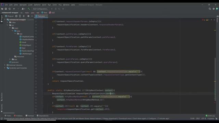The width and height of the screenshot is (219, 123).
Task: Open the Tools menu
Action: pyautogui.click(x=55, y=5)
